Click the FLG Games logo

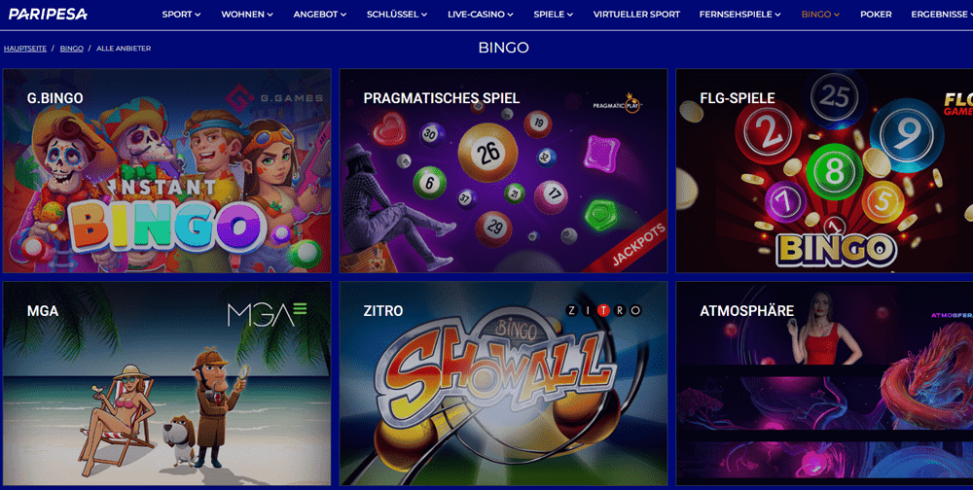tap(958, 104)
